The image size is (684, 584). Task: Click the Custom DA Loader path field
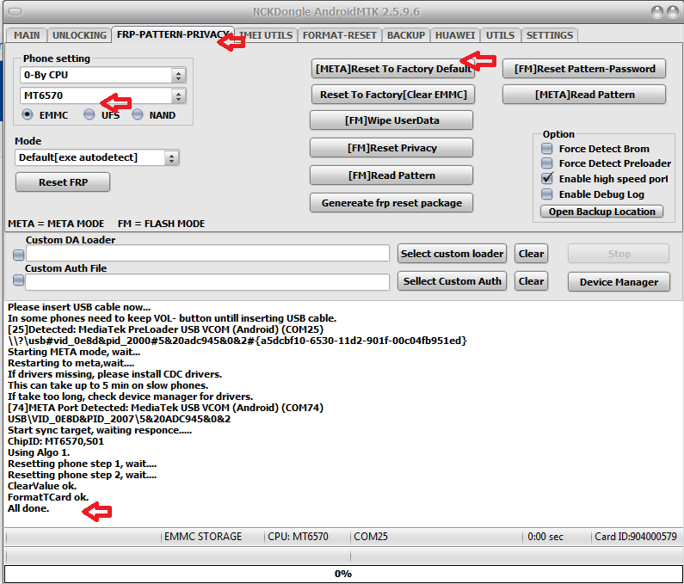coord(207,254)
